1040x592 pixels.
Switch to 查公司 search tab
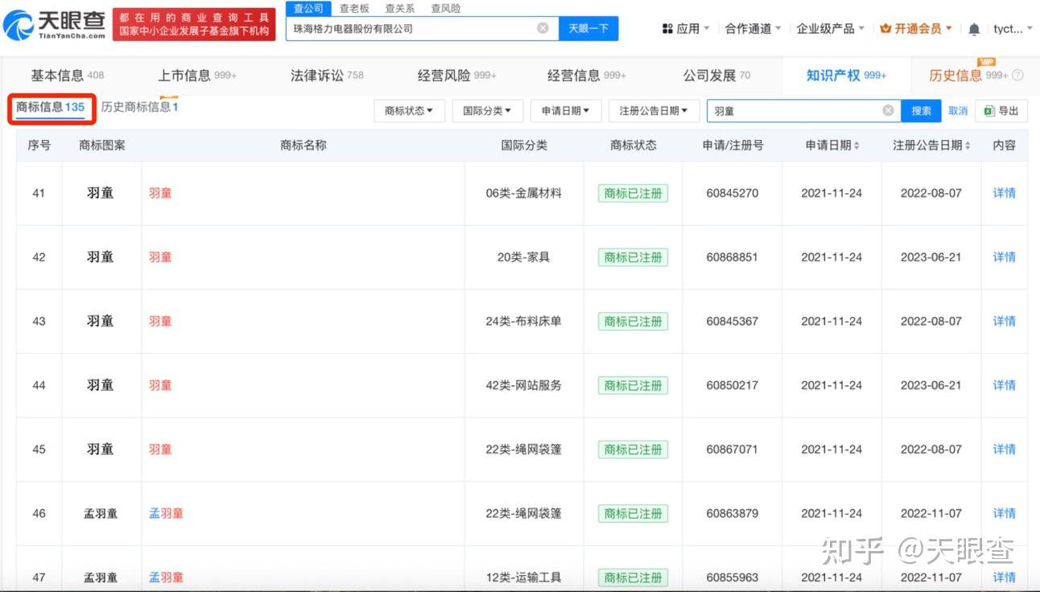pos(308,8)
